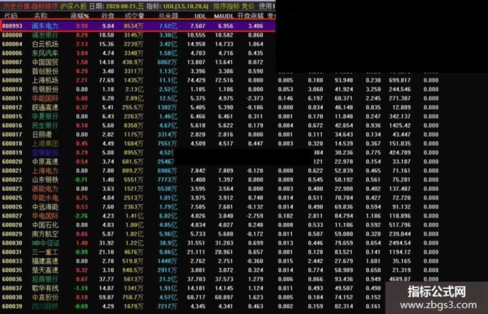Click stock name 招商银行
The width and height of the screenshot is (488, 314).
click(x=45, y=279)
